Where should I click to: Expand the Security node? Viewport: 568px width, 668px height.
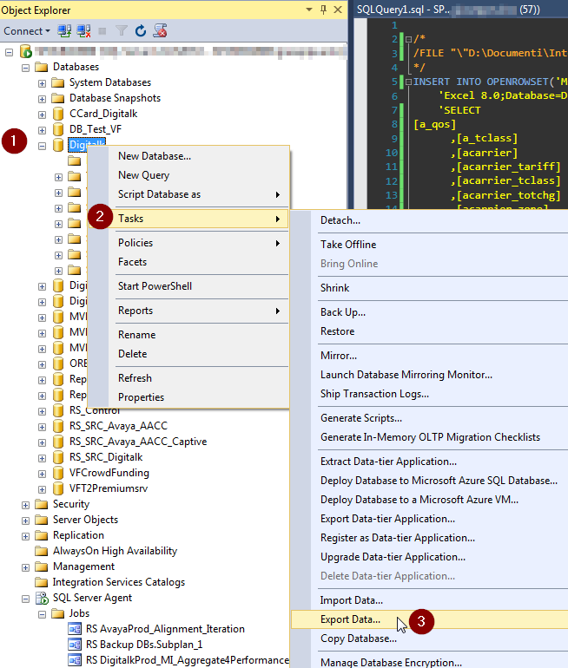coord(25,505)
